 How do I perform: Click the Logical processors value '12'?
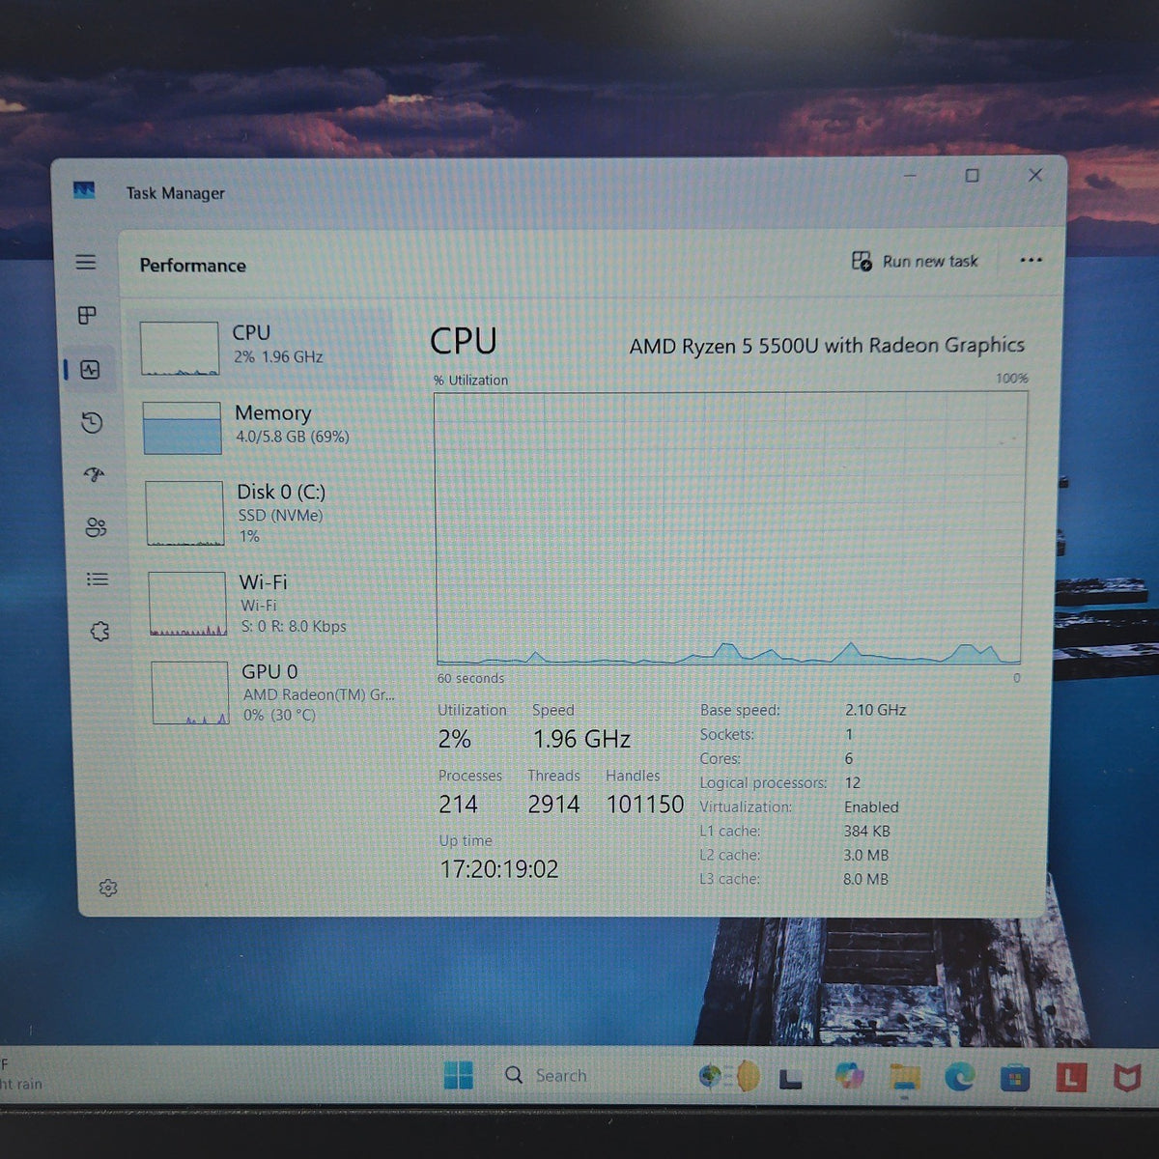point(852,783)
